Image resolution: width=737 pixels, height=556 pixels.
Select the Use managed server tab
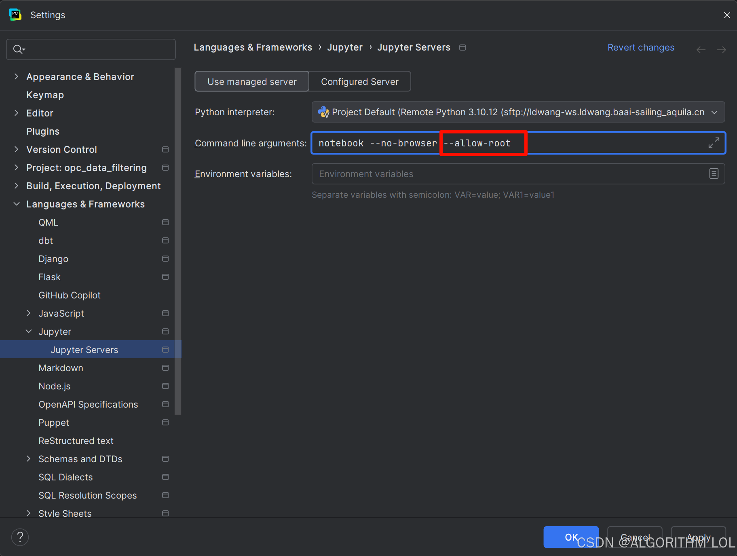[251, 81]
